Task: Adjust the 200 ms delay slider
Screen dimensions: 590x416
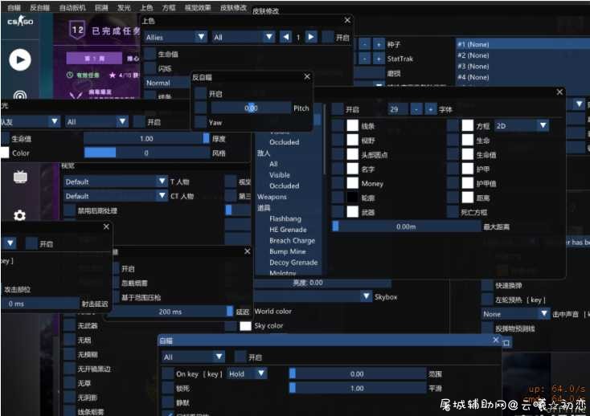Action: coord(170,312)
